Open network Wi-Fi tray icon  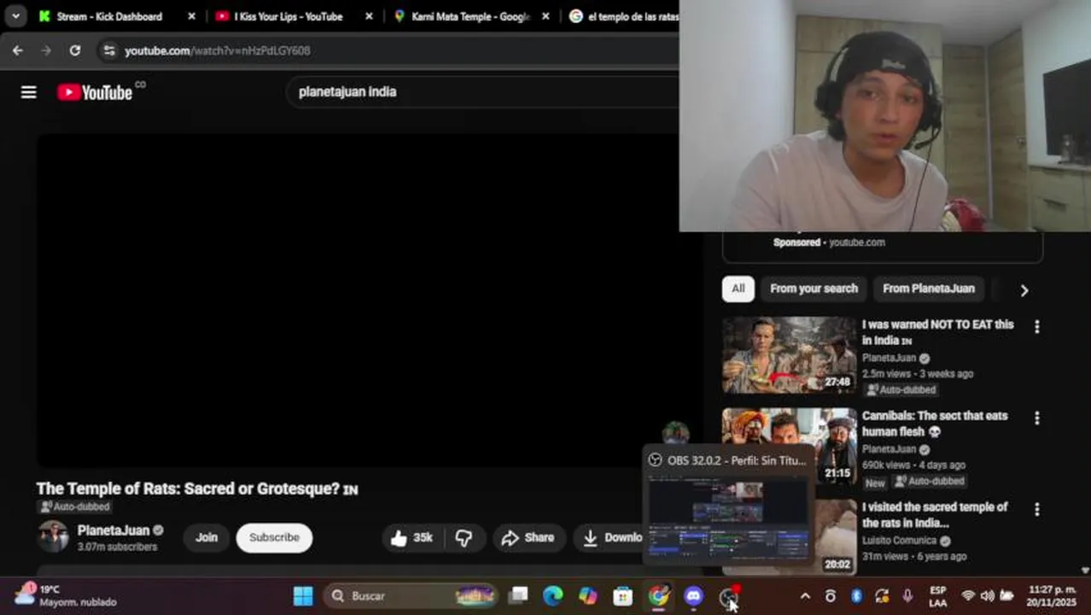pos(967,595)
